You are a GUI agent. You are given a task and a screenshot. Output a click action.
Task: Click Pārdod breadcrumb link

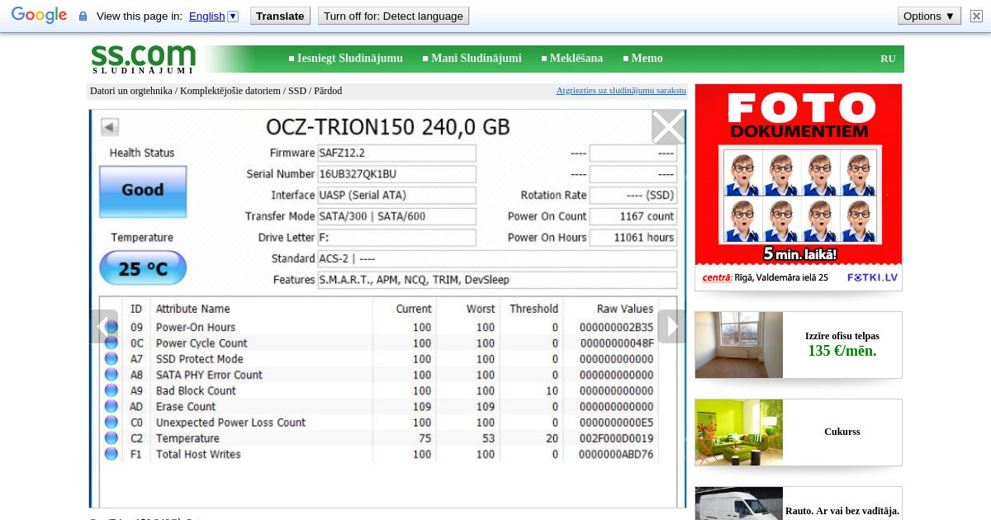[x=328, y=91]
